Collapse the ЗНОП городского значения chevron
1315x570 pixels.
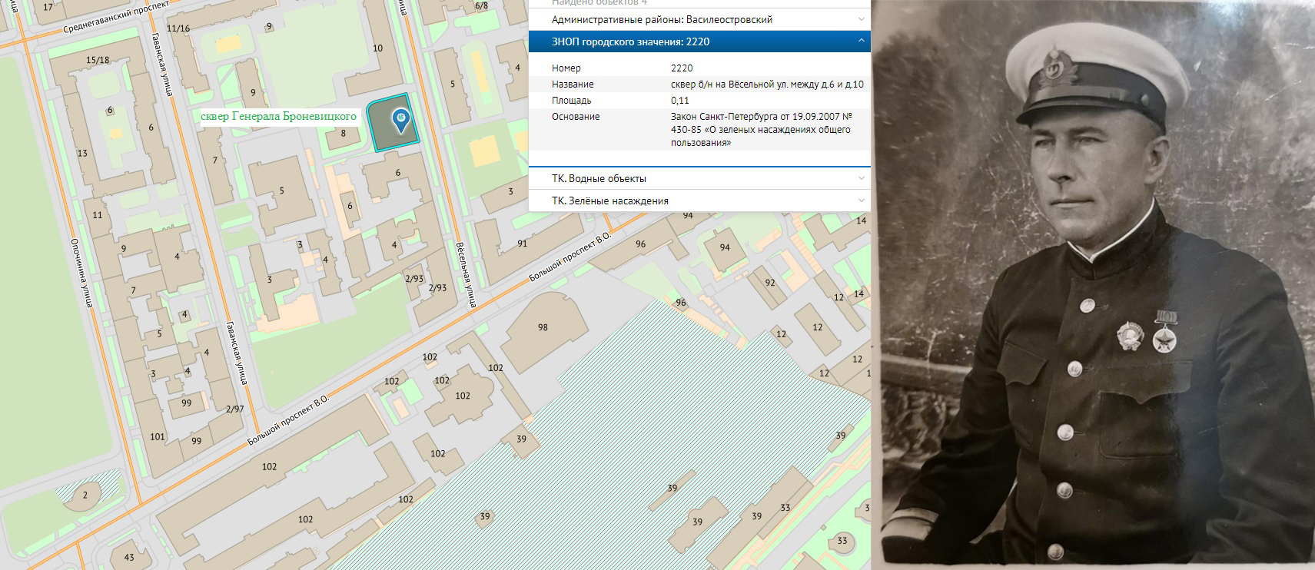861,41
